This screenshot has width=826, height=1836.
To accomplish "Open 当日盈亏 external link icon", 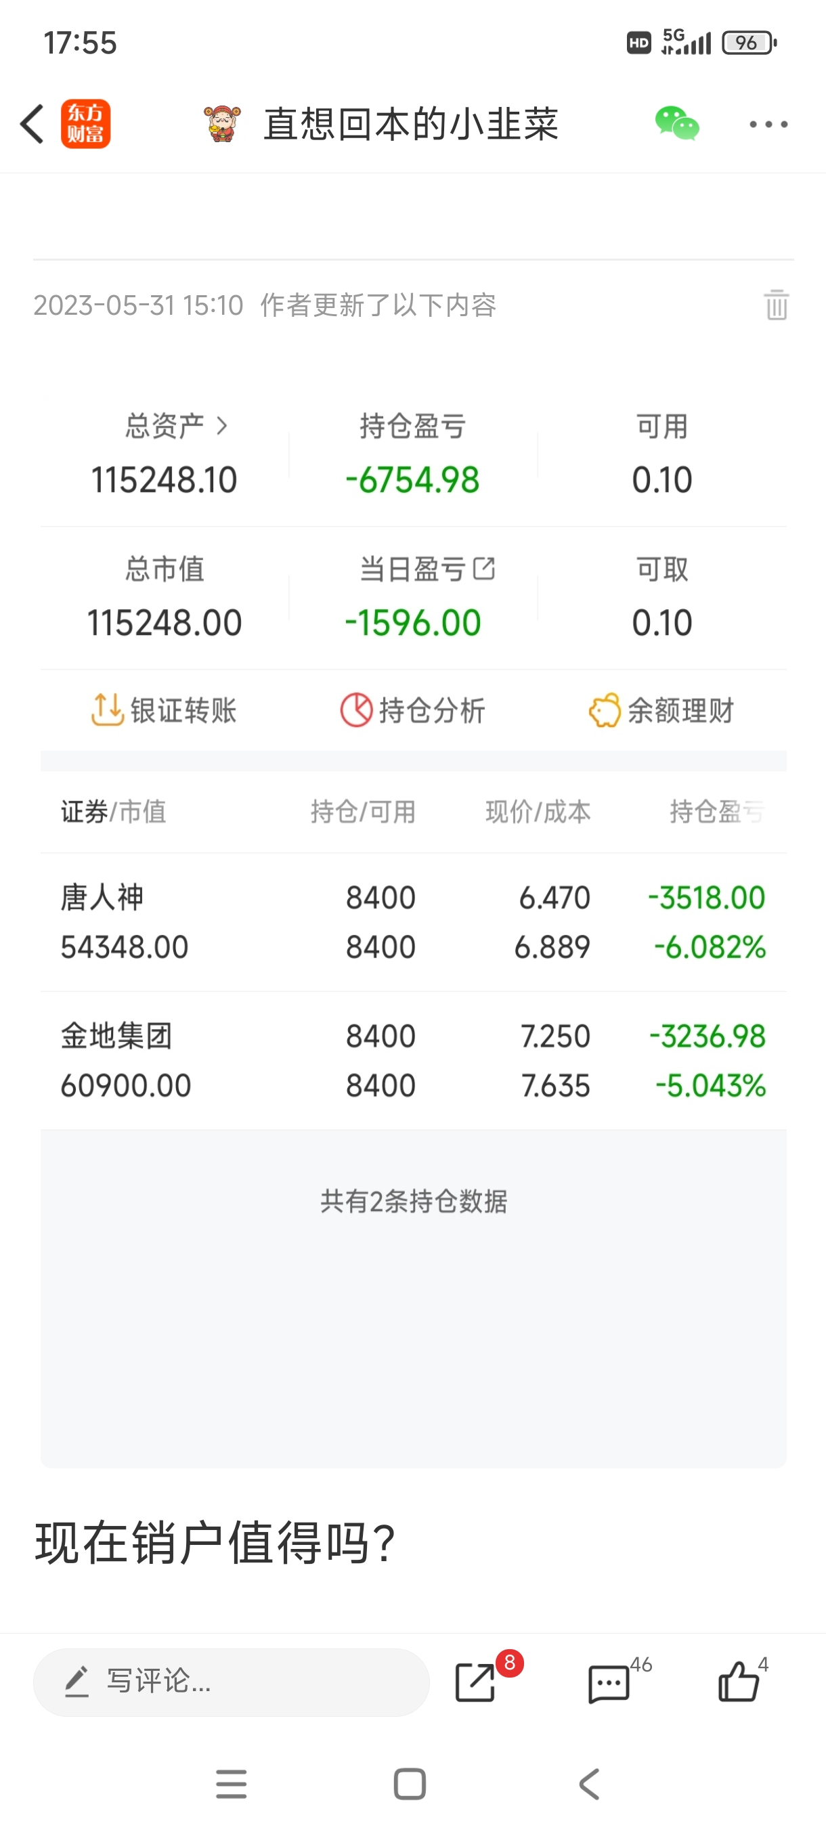I will [484, 569].
